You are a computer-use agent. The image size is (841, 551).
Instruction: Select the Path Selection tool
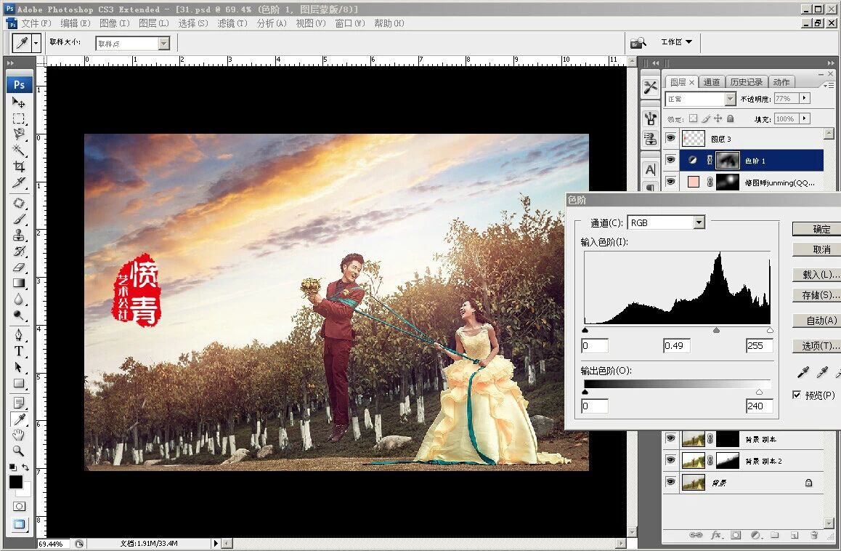pyautogui.click(x=19, y=367)
